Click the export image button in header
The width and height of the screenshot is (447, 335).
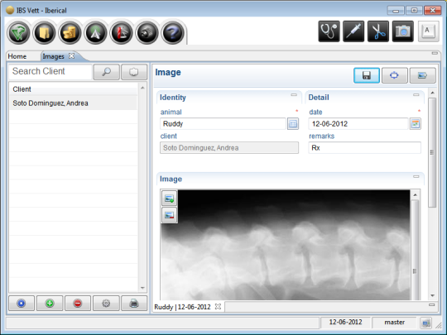[x=422, y=75]
